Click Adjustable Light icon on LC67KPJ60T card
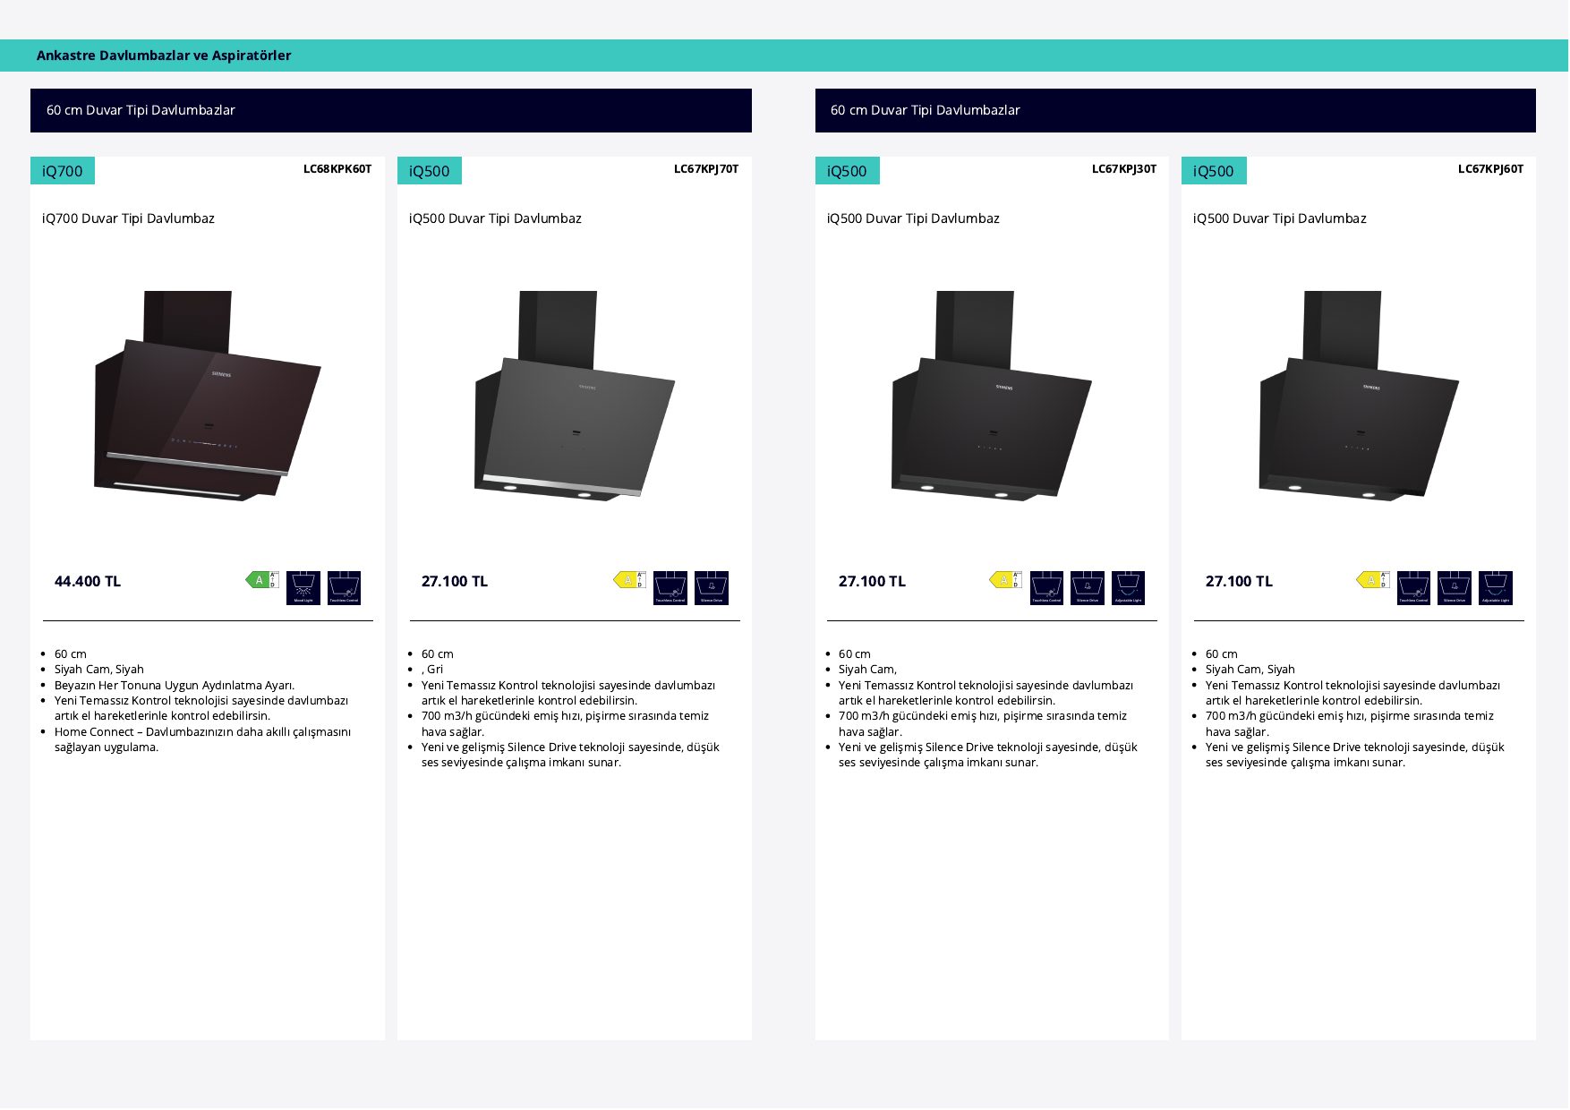The width and height of the screenshot is (1570, 1110). [1496, 588]
